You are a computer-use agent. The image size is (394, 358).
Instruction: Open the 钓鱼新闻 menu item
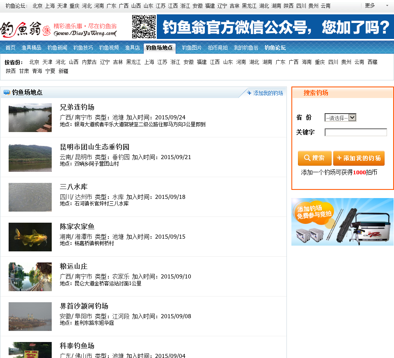pyautogui.click(x=57, y=48)
